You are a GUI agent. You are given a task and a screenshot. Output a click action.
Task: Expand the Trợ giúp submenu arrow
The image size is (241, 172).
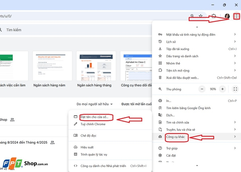point(235,148)
